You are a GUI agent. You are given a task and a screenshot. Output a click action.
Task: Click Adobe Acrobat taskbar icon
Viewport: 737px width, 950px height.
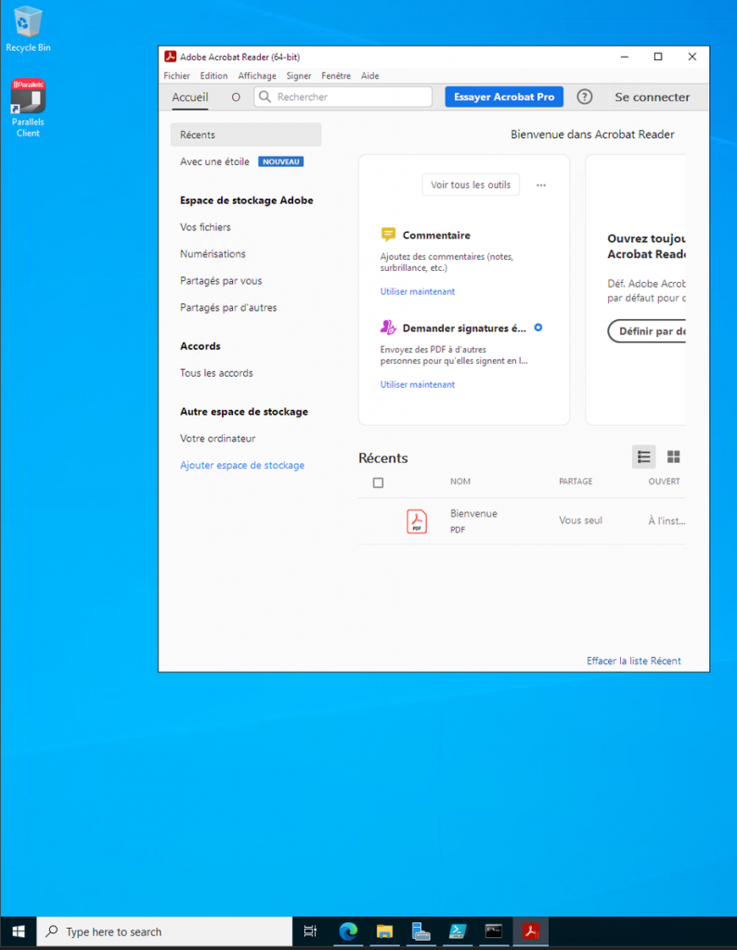point(530,931)
